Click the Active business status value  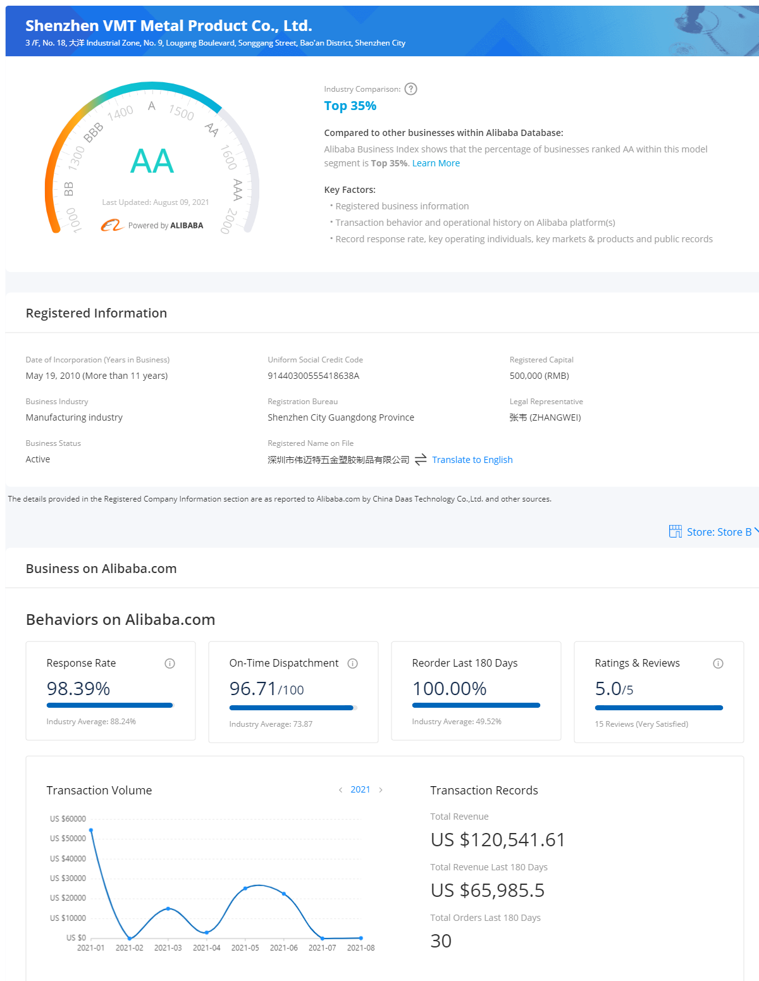pos(38,459)
